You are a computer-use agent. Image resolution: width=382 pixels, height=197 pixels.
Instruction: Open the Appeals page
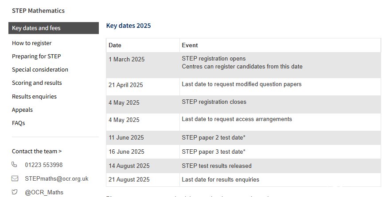click(22, 110)
